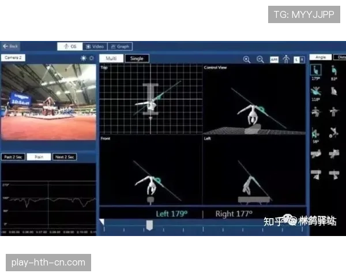Screen dimensions: 346x277
Task: Click the zoom out magnifier icon
Action: pyautogui.click(x=260, y=59)
